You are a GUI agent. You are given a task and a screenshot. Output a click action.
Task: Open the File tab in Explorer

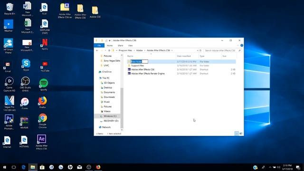tap(99, 46)
